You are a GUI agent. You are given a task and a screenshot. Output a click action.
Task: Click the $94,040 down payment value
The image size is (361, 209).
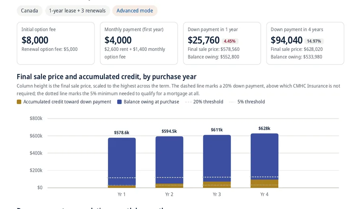pos(286,40)
